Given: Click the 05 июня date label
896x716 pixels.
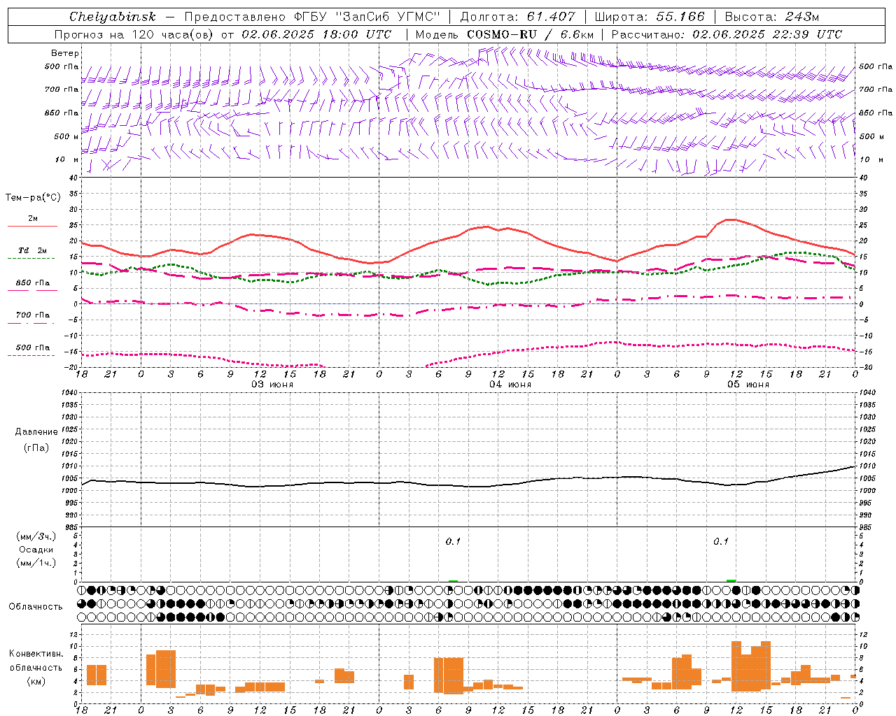Looking at the screenshot, I should point(748,385).
